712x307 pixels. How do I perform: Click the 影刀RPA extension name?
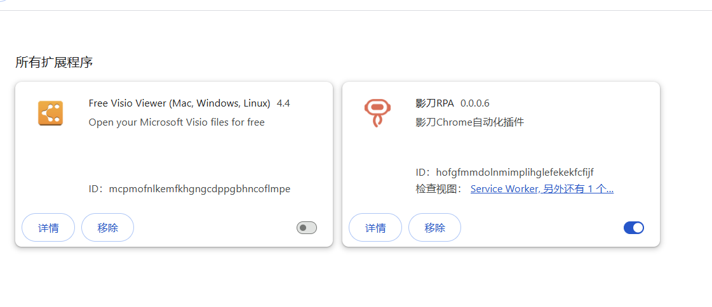click(x=435, y=103)
